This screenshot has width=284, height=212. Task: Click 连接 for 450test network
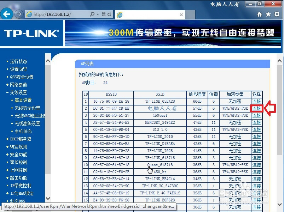(x=256, y=115)
